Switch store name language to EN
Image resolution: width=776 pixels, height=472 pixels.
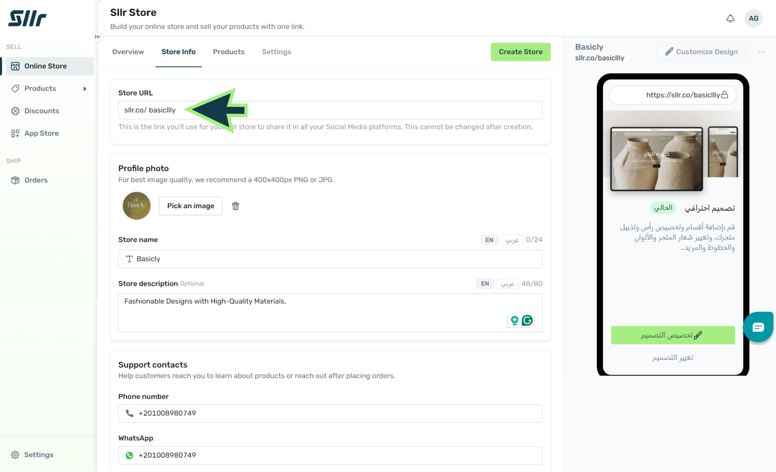(x=489, y=240)
